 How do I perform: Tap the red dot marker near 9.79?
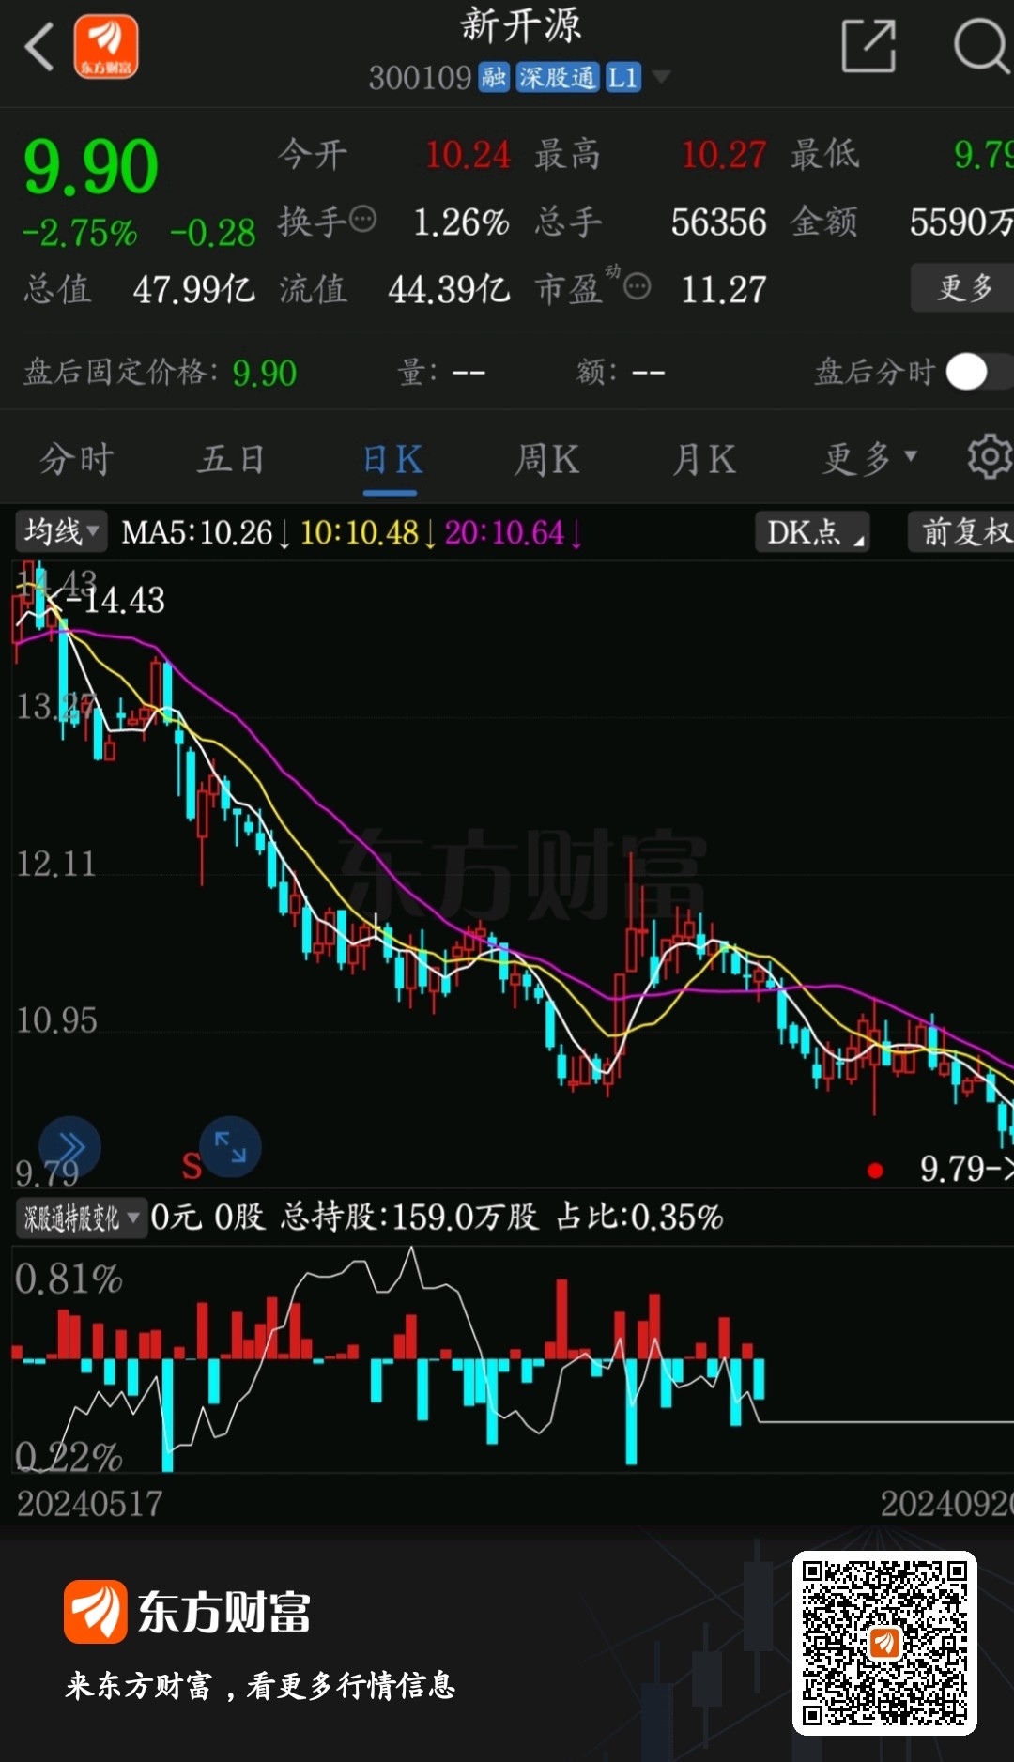[x=876, y=1170]
